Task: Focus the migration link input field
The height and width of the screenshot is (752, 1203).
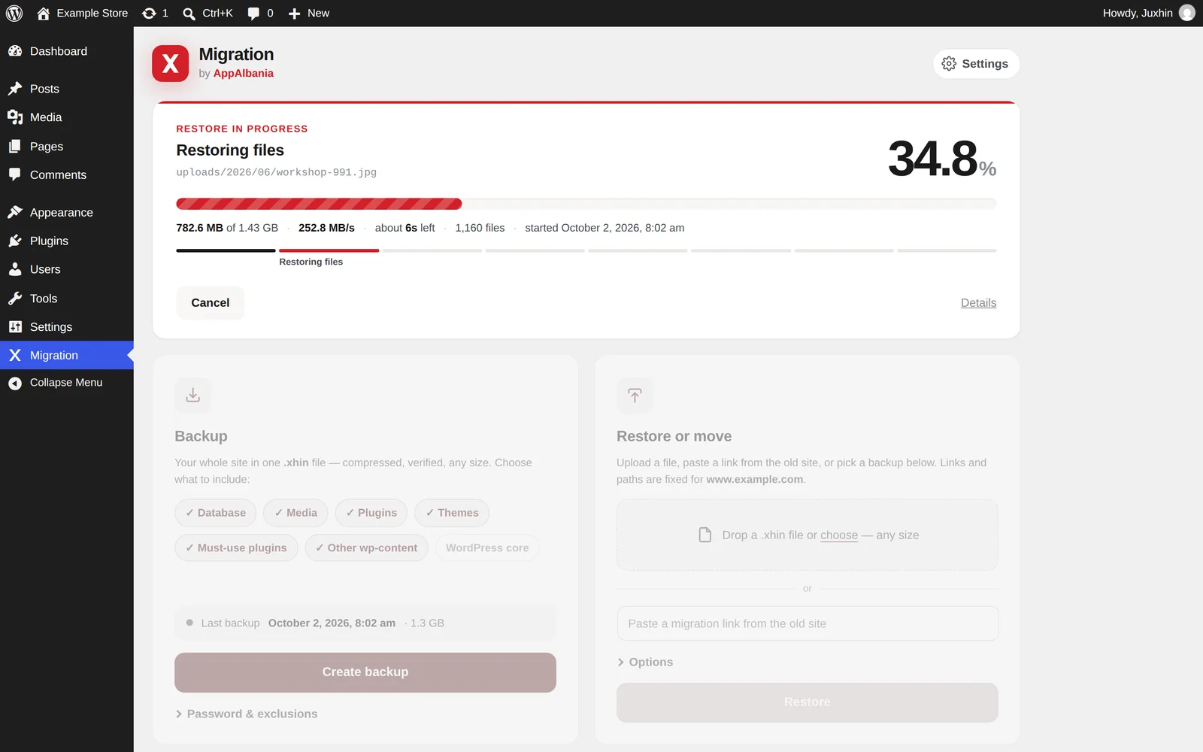Action: pos(808,623)
